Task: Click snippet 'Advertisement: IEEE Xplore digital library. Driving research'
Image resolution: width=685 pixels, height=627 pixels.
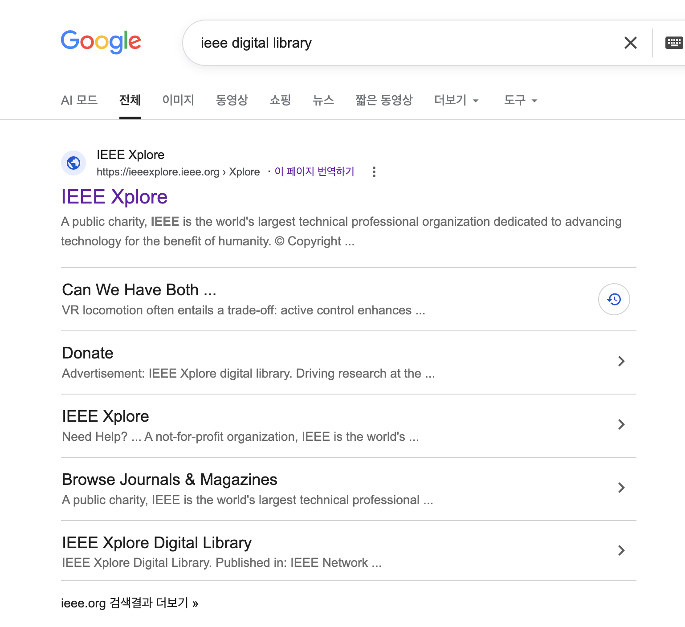Action: tap(249, 374)
